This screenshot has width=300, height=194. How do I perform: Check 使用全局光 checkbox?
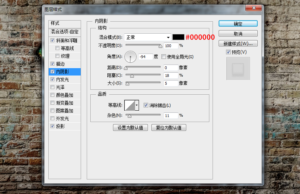click(x=164, y=56)
